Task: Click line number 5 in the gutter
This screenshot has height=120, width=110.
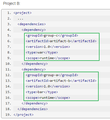Action: pos(9,35)
